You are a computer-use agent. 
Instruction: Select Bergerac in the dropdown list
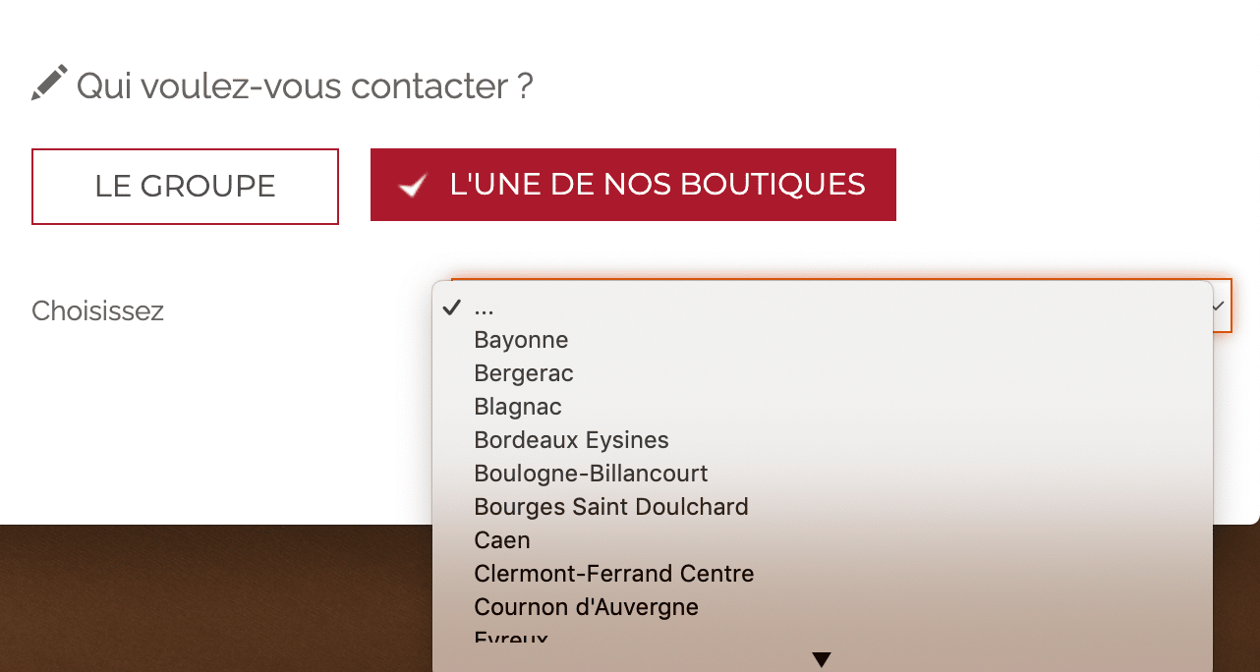523,373
